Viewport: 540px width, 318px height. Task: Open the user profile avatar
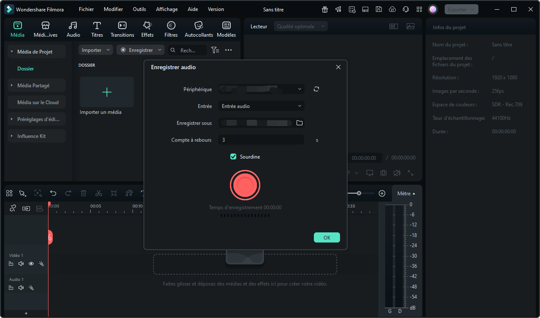pyautogui.click(x=432, y=9)
